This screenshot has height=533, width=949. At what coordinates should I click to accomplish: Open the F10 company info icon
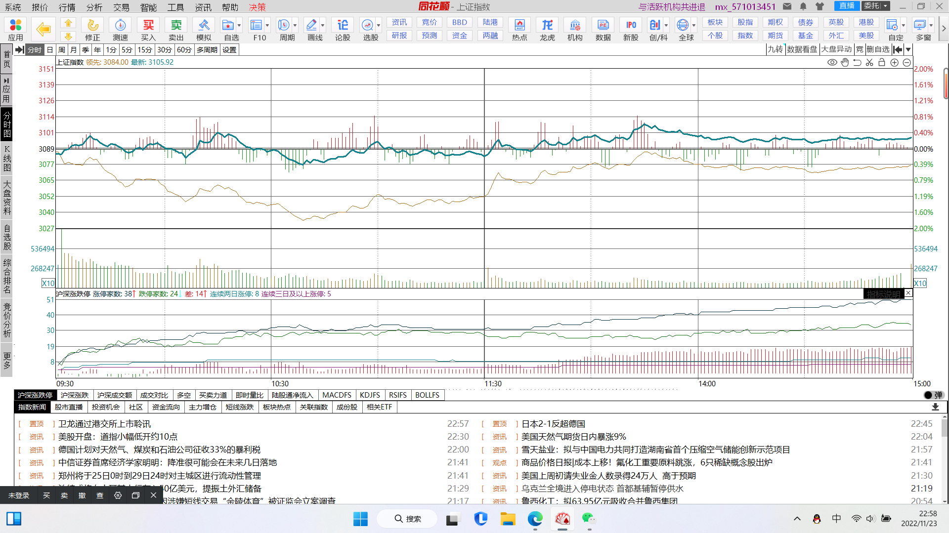[257, 29]
